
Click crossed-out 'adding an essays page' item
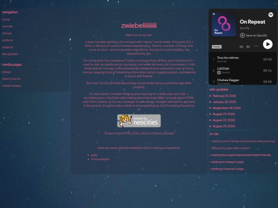tap(227, 162)
